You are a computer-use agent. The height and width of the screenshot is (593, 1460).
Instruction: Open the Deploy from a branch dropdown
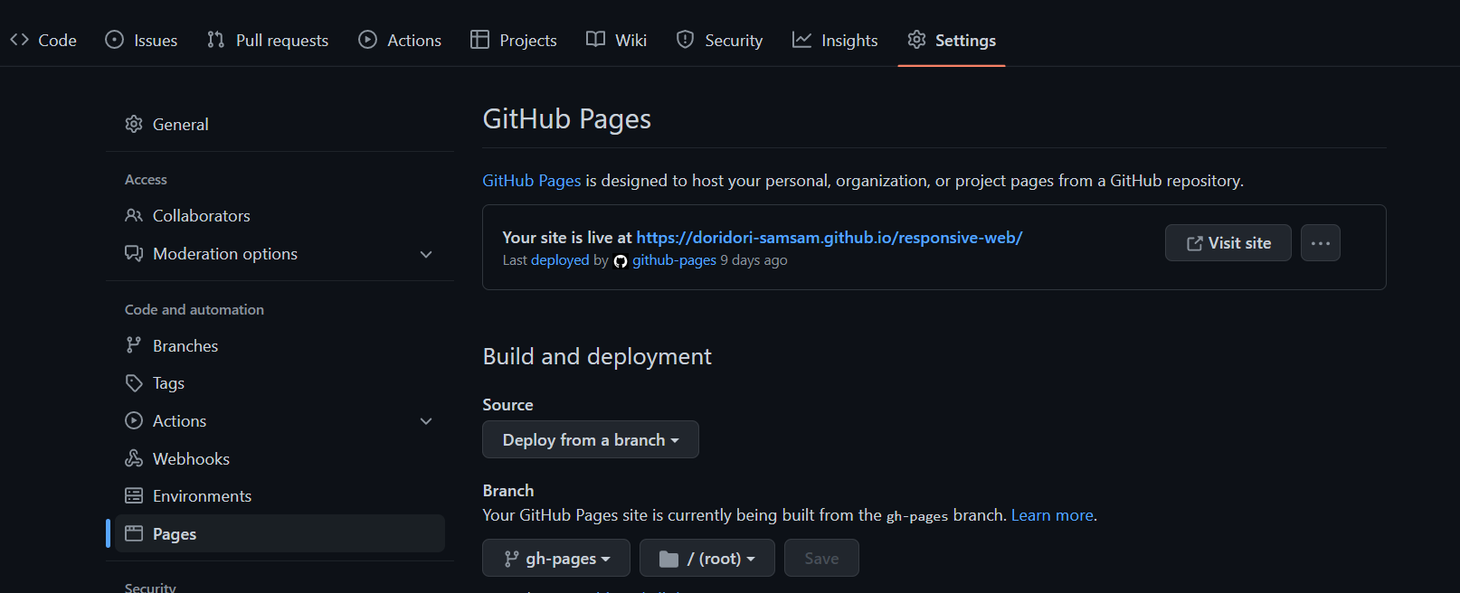point(591,439)
